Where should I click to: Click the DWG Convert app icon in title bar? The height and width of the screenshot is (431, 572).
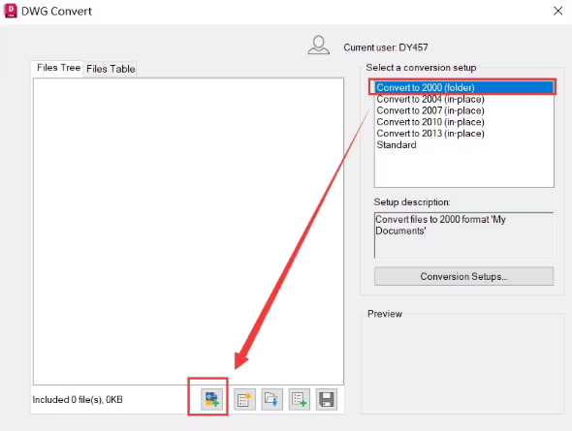coord(11,11)
